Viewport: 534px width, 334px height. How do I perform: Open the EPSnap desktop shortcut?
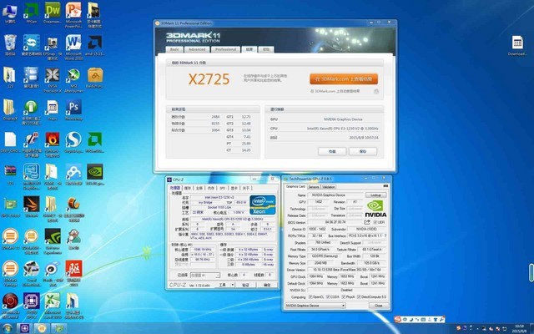click(53, 48)
